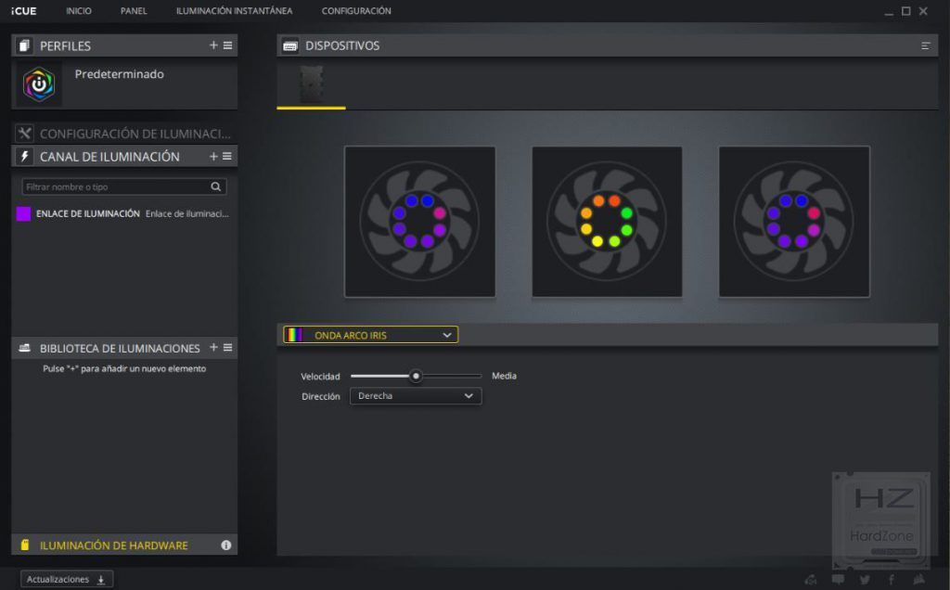The image size is (950, 590).
Task: Open BIBLIOTECA DE ILUMINACIONES hamburger menu
Action: pyautogui.click(x=228, y=347)
